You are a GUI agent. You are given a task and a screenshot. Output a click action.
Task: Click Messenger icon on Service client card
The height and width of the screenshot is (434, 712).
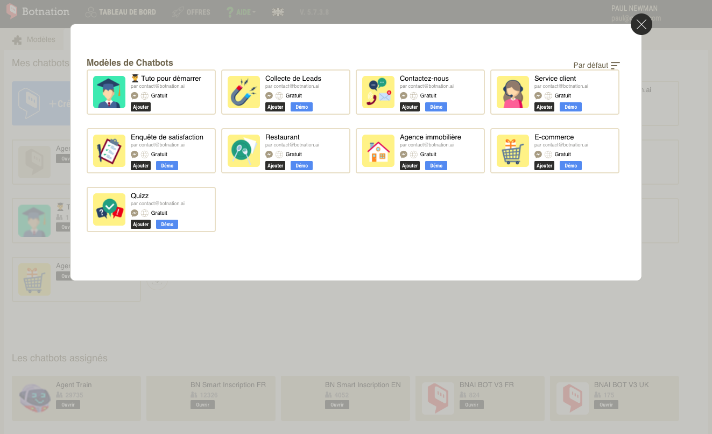coord(538,96)
